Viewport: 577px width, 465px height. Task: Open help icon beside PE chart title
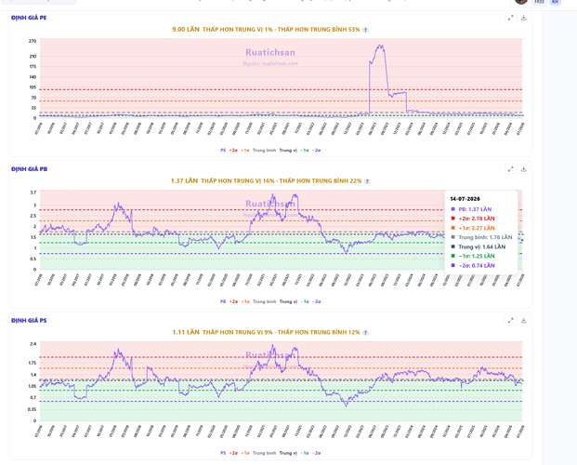tap(365, 30)
